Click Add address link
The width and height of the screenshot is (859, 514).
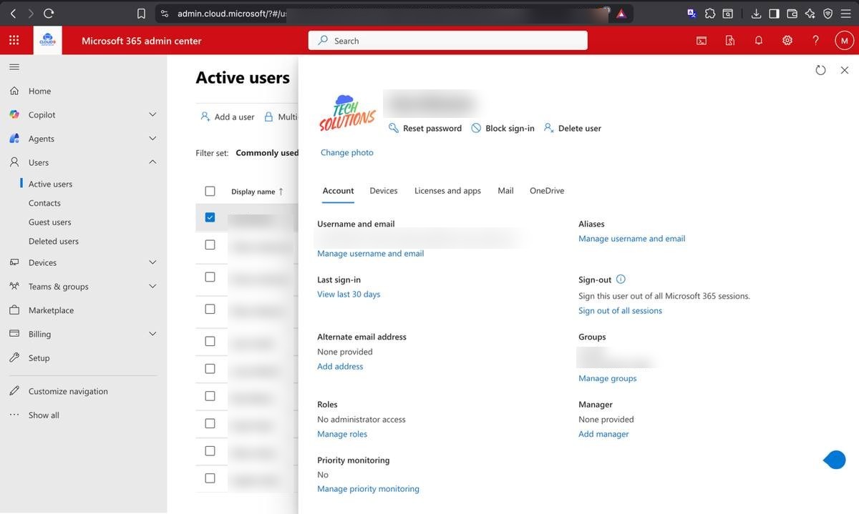(340, 366)
